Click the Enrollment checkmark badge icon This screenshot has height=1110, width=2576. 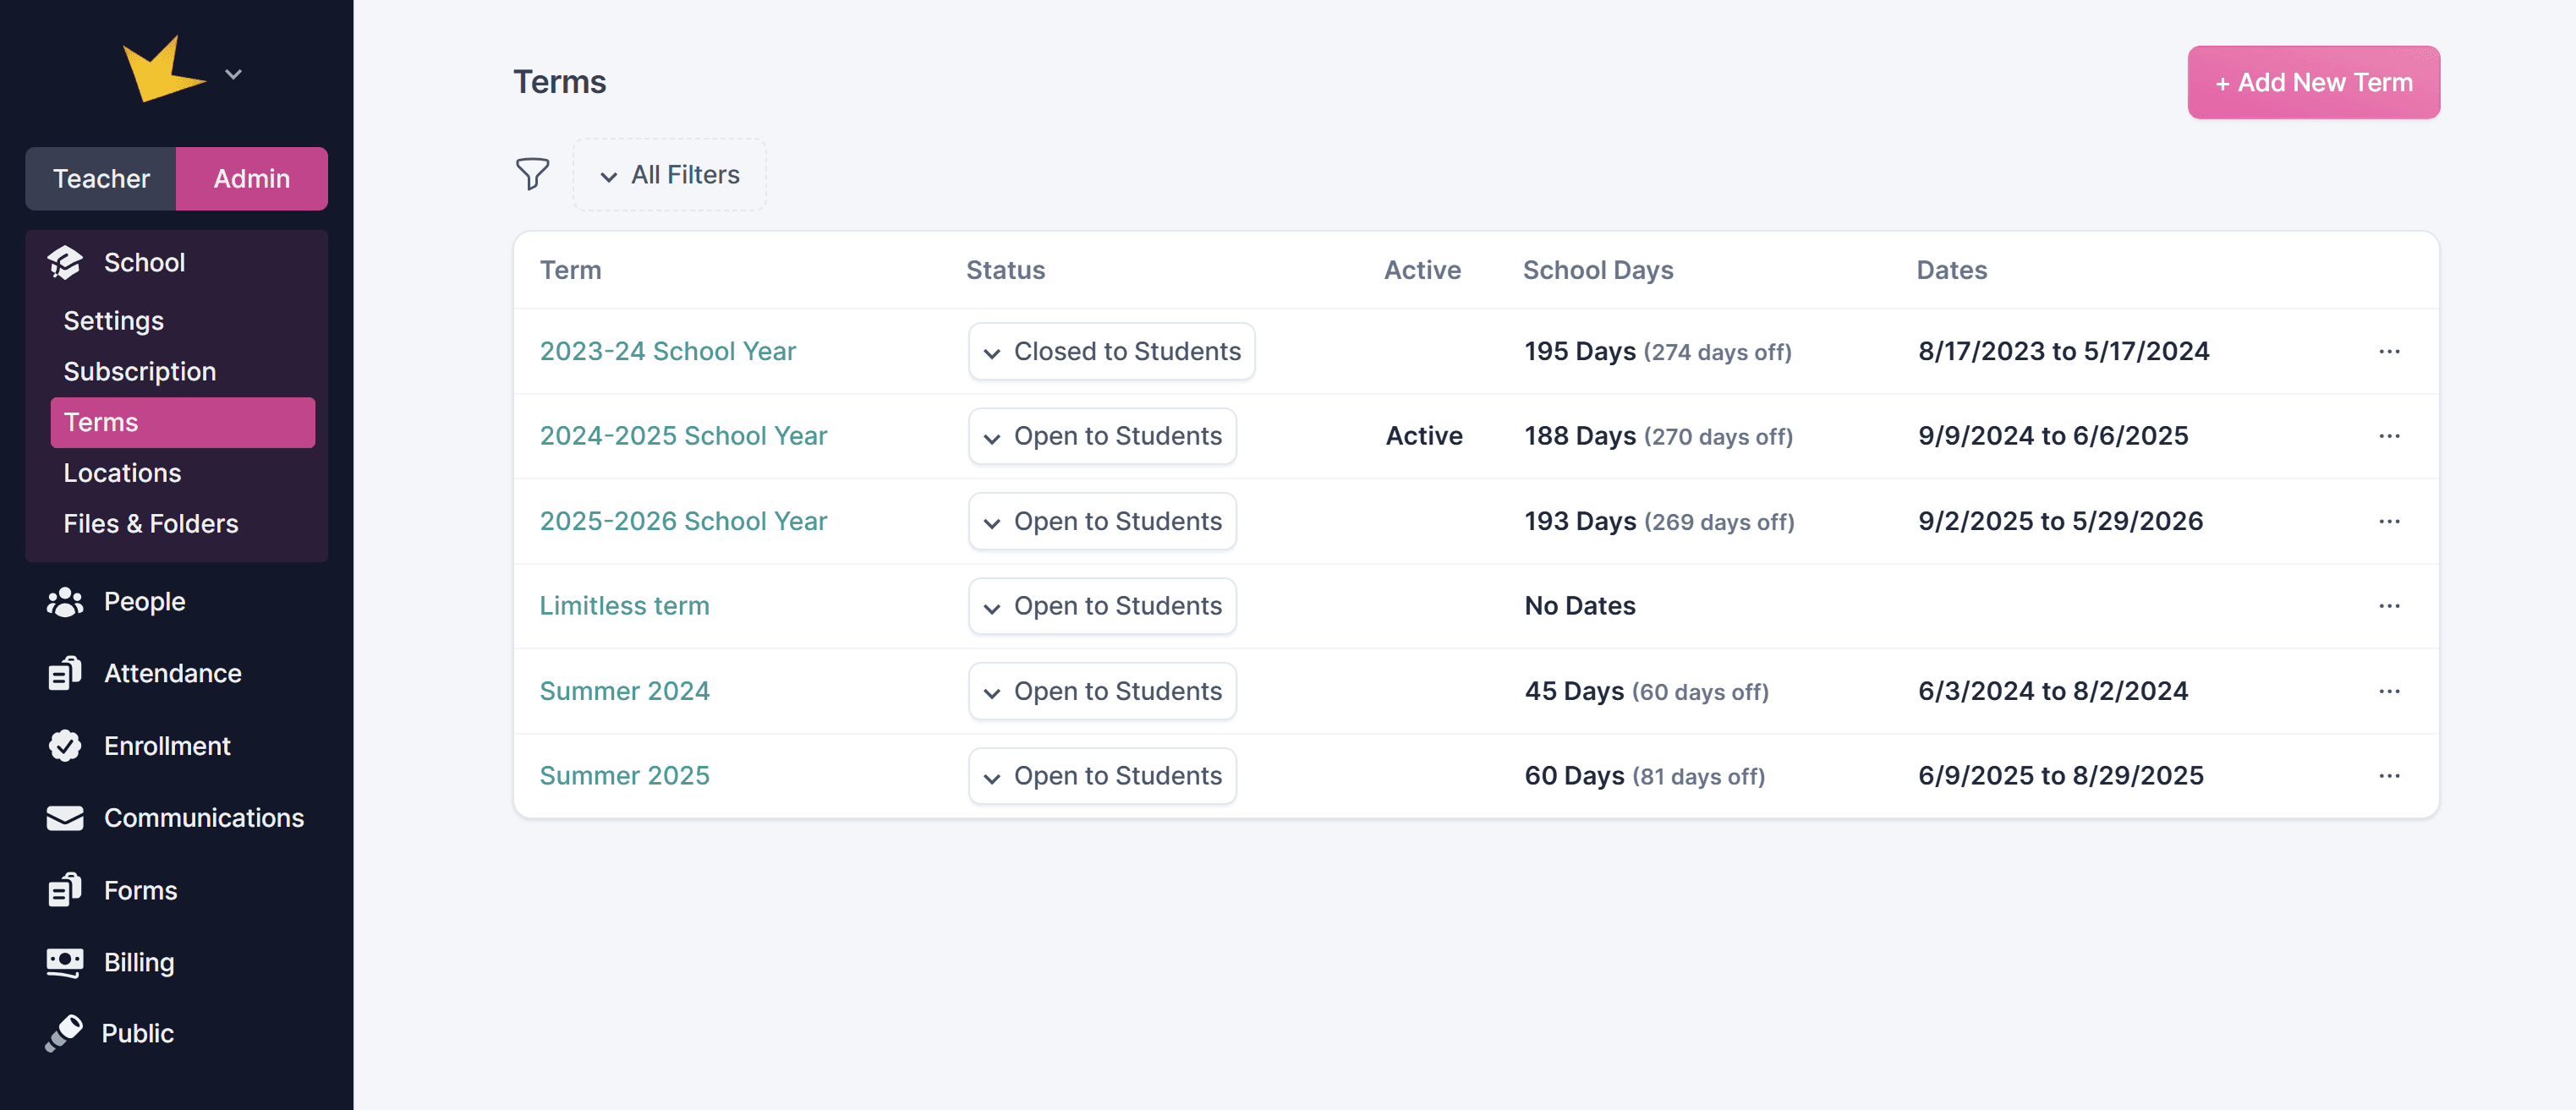[x=65, y=746]
